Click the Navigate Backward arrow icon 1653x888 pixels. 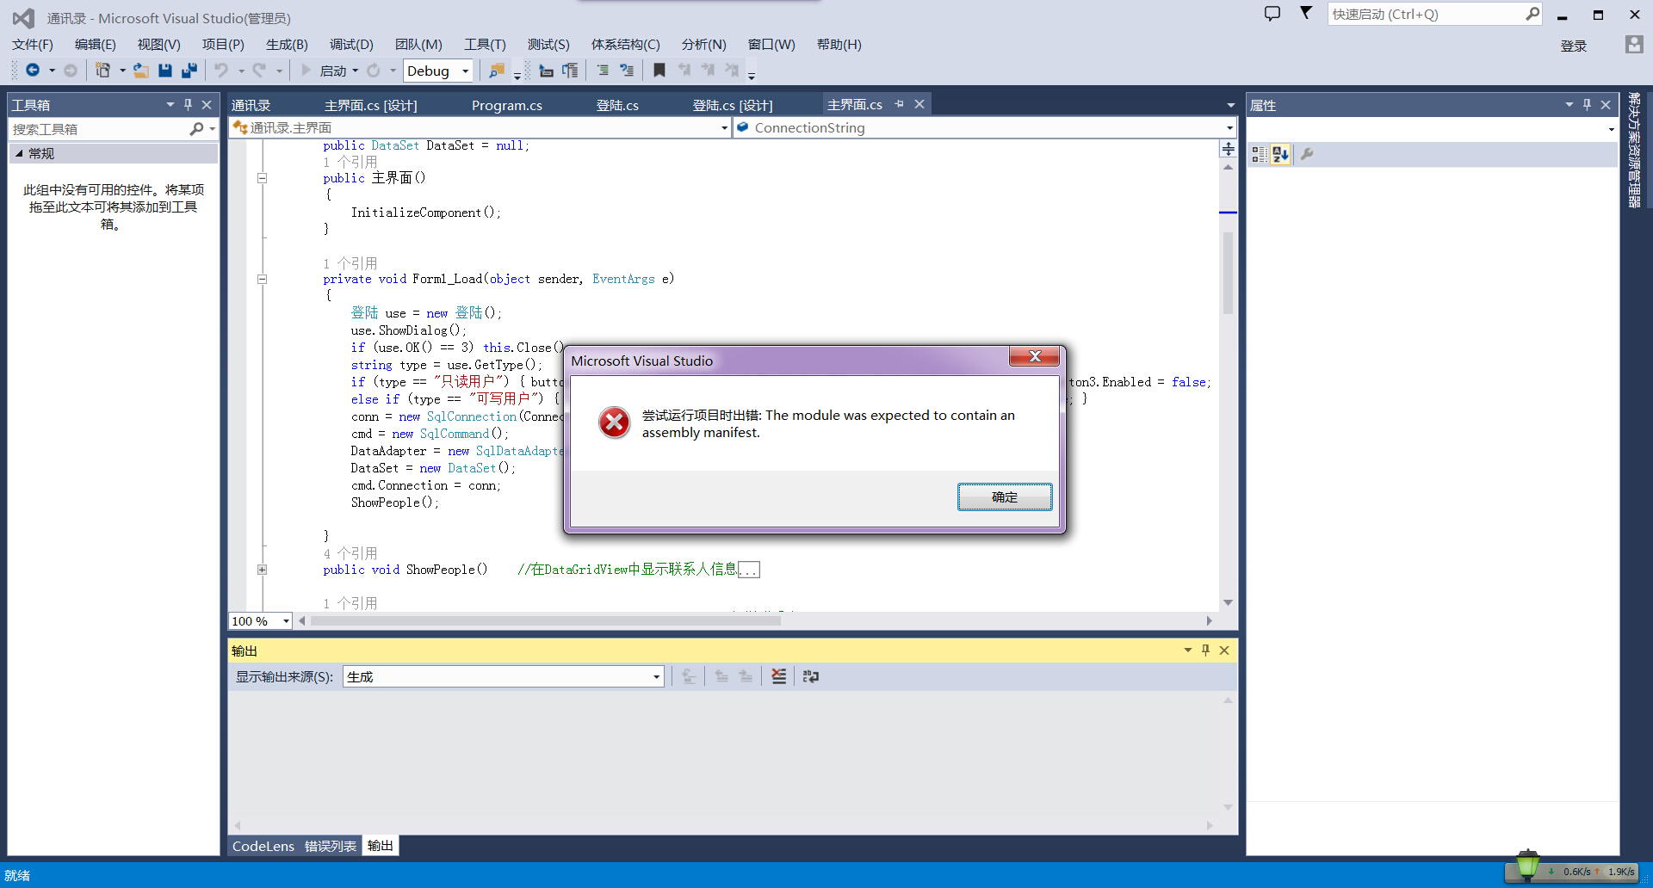(33, 71)
